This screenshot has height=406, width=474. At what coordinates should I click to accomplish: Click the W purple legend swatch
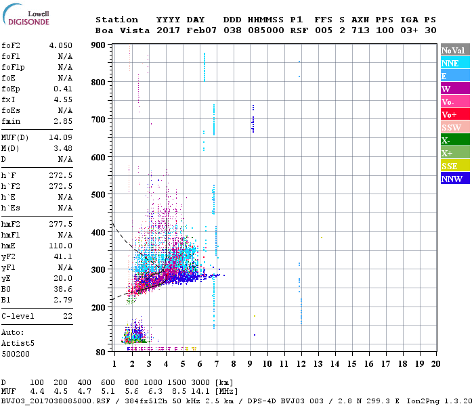tap(455, 88)
